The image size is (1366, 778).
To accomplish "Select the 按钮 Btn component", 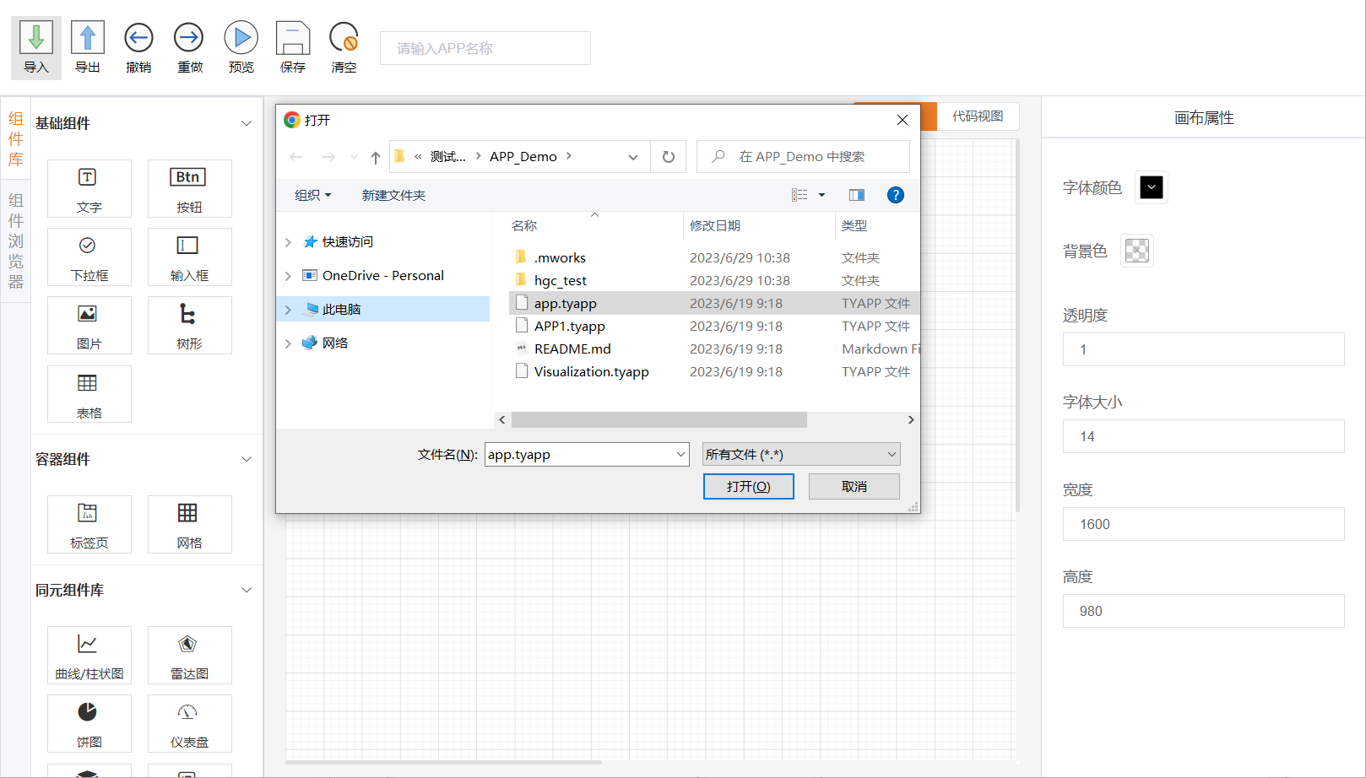I will click(189, 189).
